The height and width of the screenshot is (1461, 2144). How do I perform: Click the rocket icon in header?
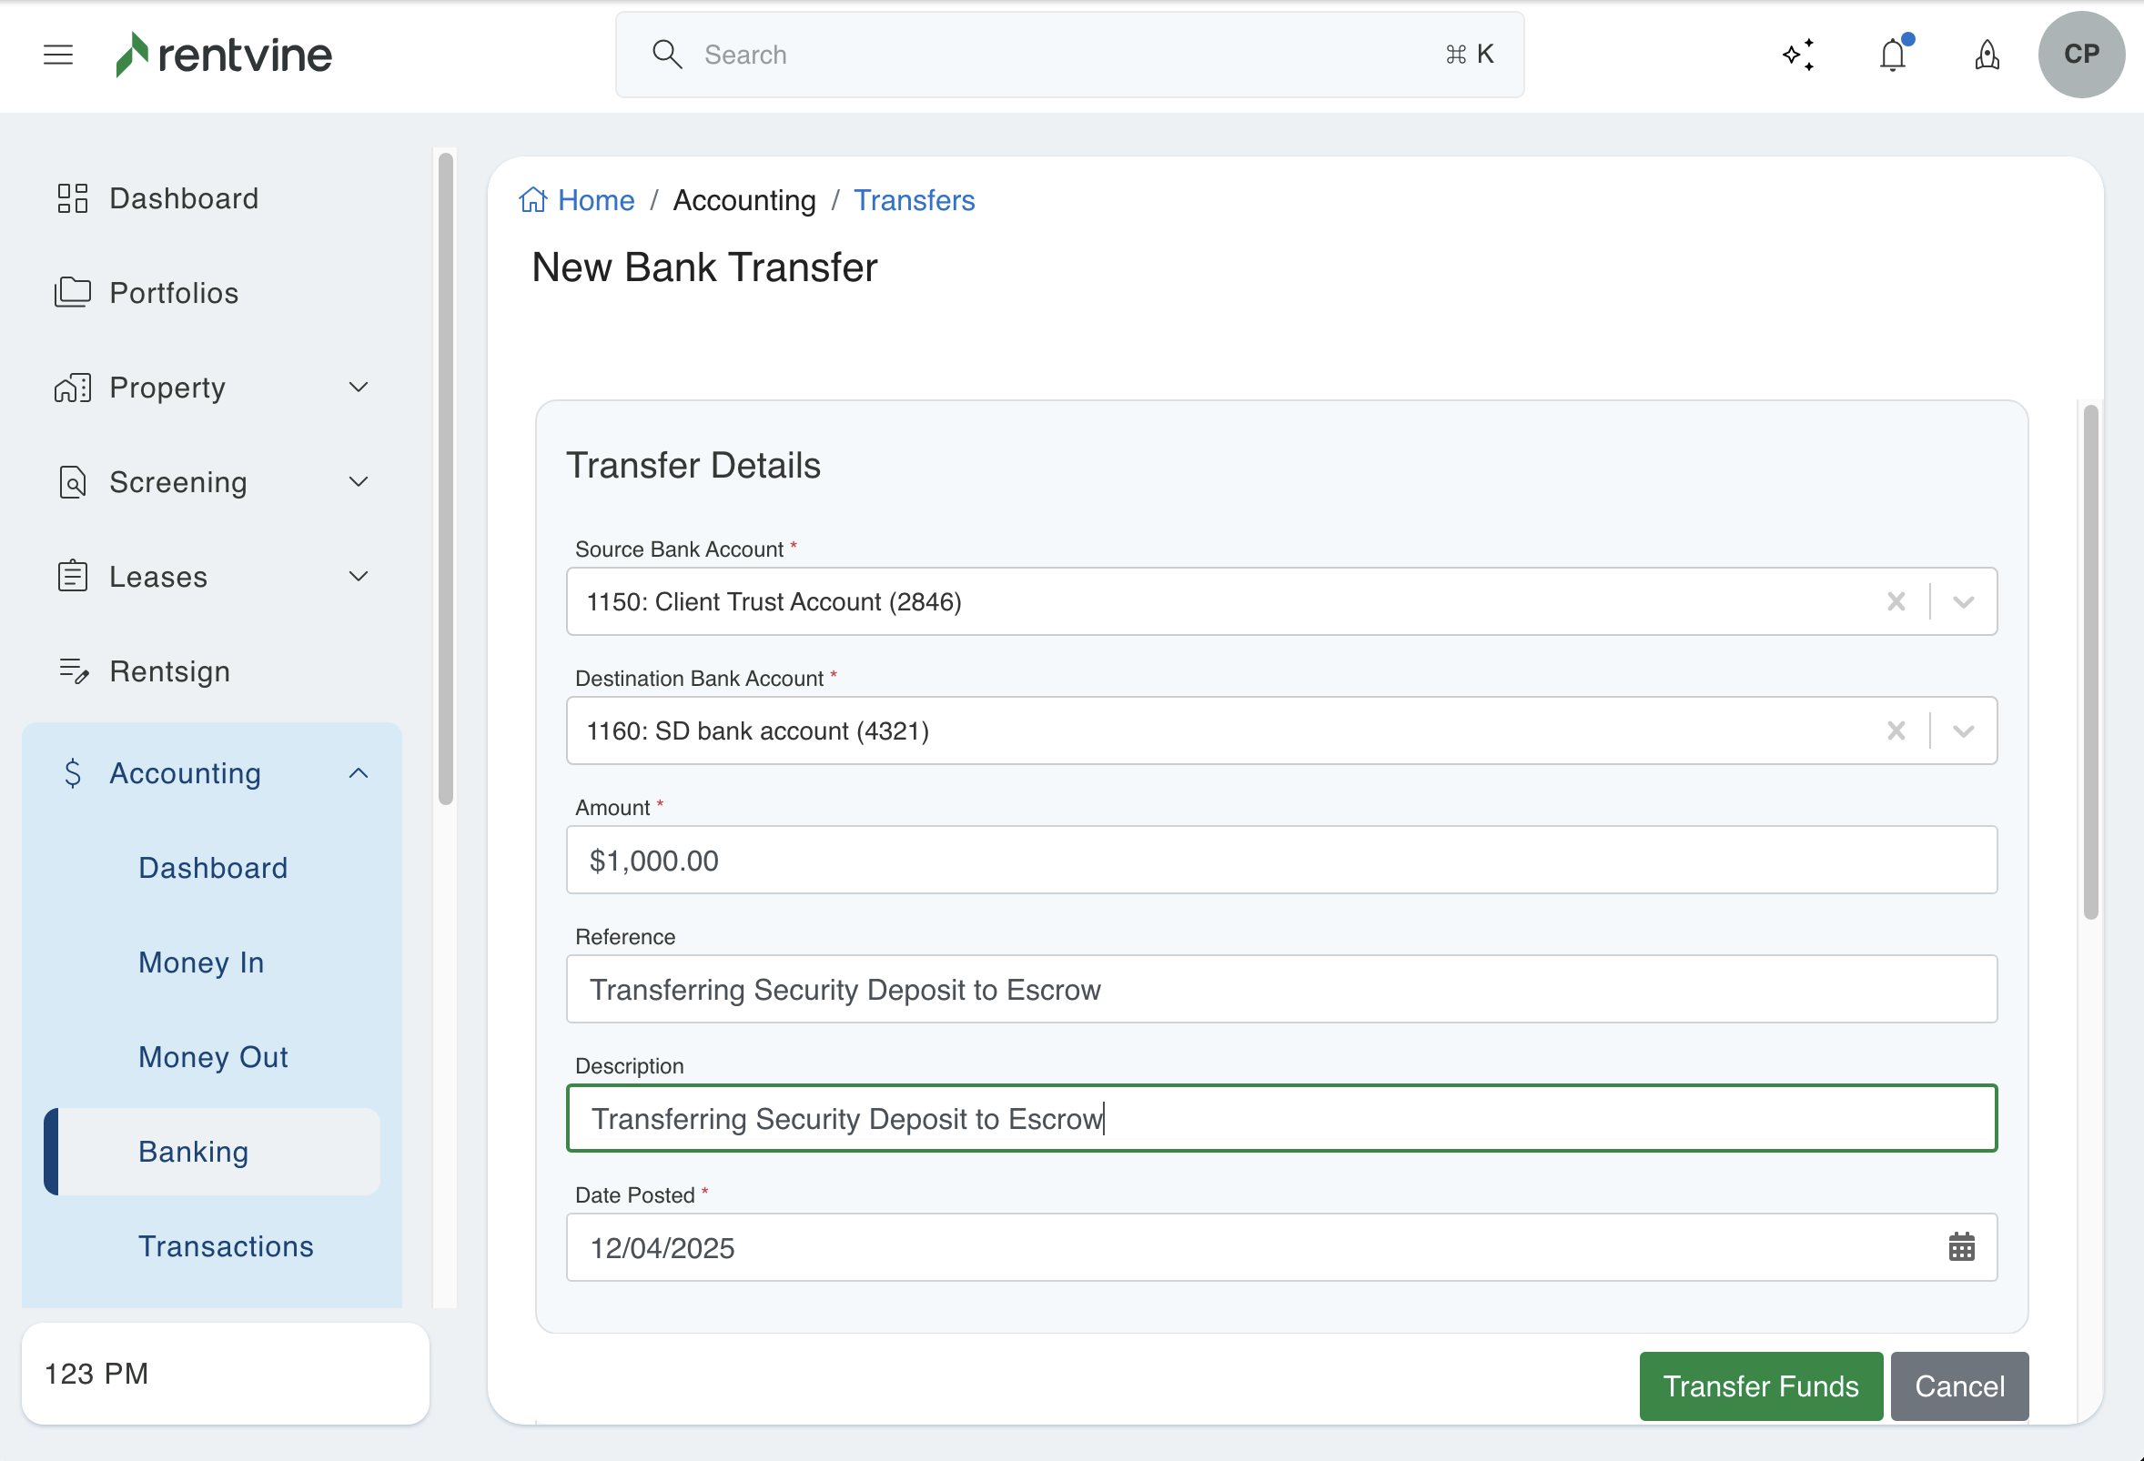pos(1987,55)
